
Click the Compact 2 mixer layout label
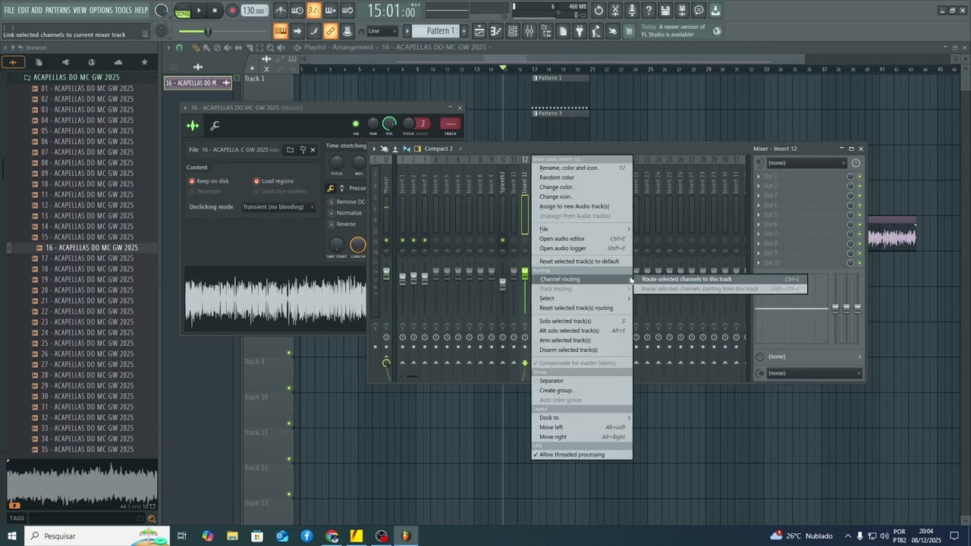pos(438,149)
